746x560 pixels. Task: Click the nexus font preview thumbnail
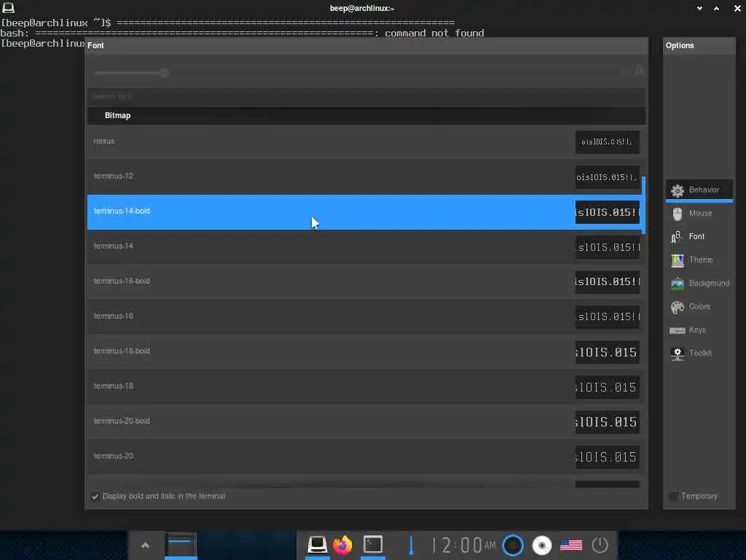(607, 142)
